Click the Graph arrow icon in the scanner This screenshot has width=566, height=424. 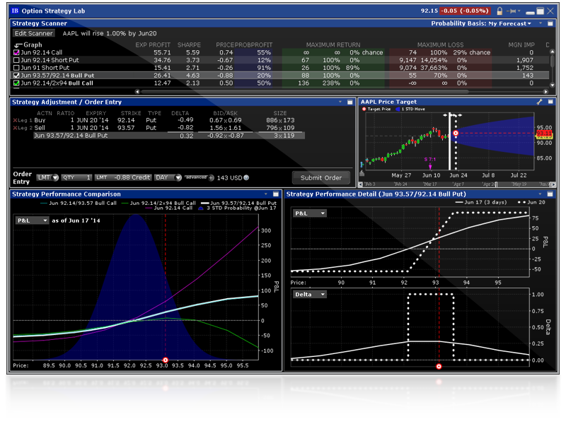tap(18, 45)
